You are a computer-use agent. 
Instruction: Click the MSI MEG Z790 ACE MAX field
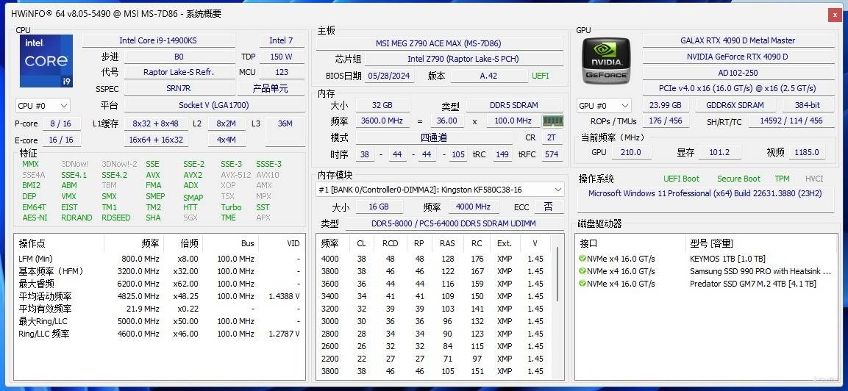pos(439,43)
